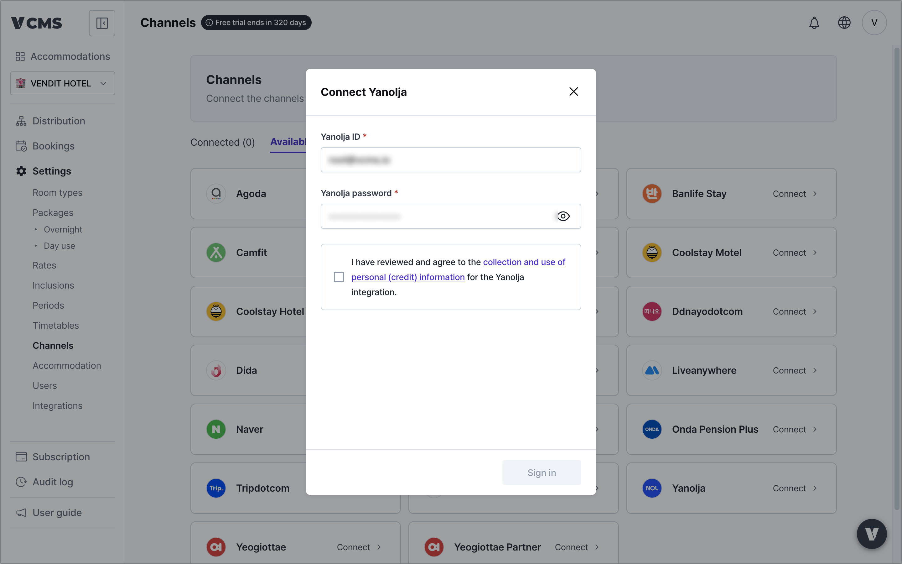Open Overnight packages submenu item
This screenshot has height=564, width=902.
point(63,229)
